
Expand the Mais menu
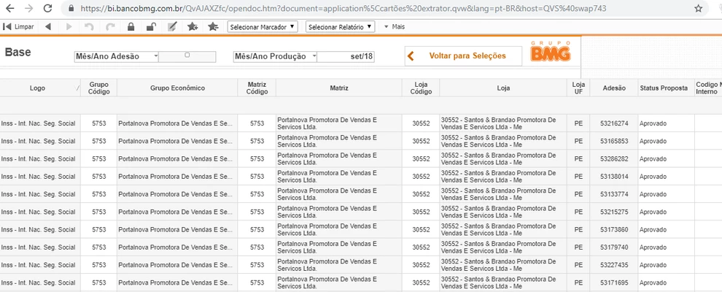pyautogui.click(x=394, y=27)
